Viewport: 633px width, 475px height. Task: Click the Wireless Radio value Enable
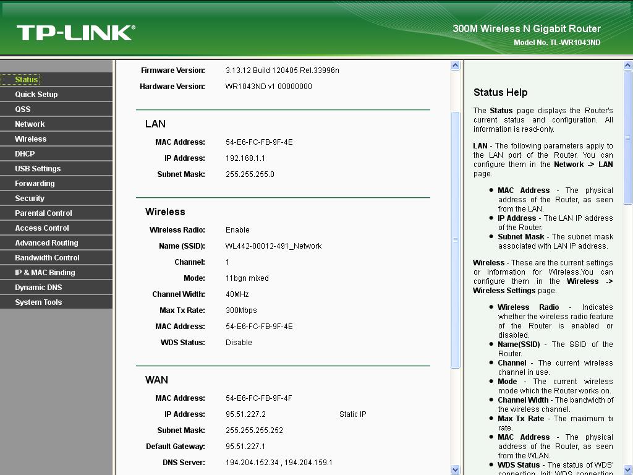(x=237, y=230)
